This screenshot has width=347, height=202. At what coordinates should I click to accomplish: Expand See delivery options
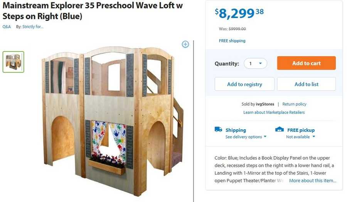[x=246, y=137]
